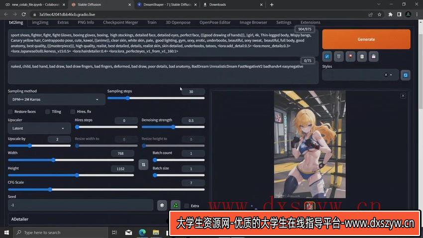Open the Settings tab
This screenshot has width=423, height=238.
tap(284, 22)
